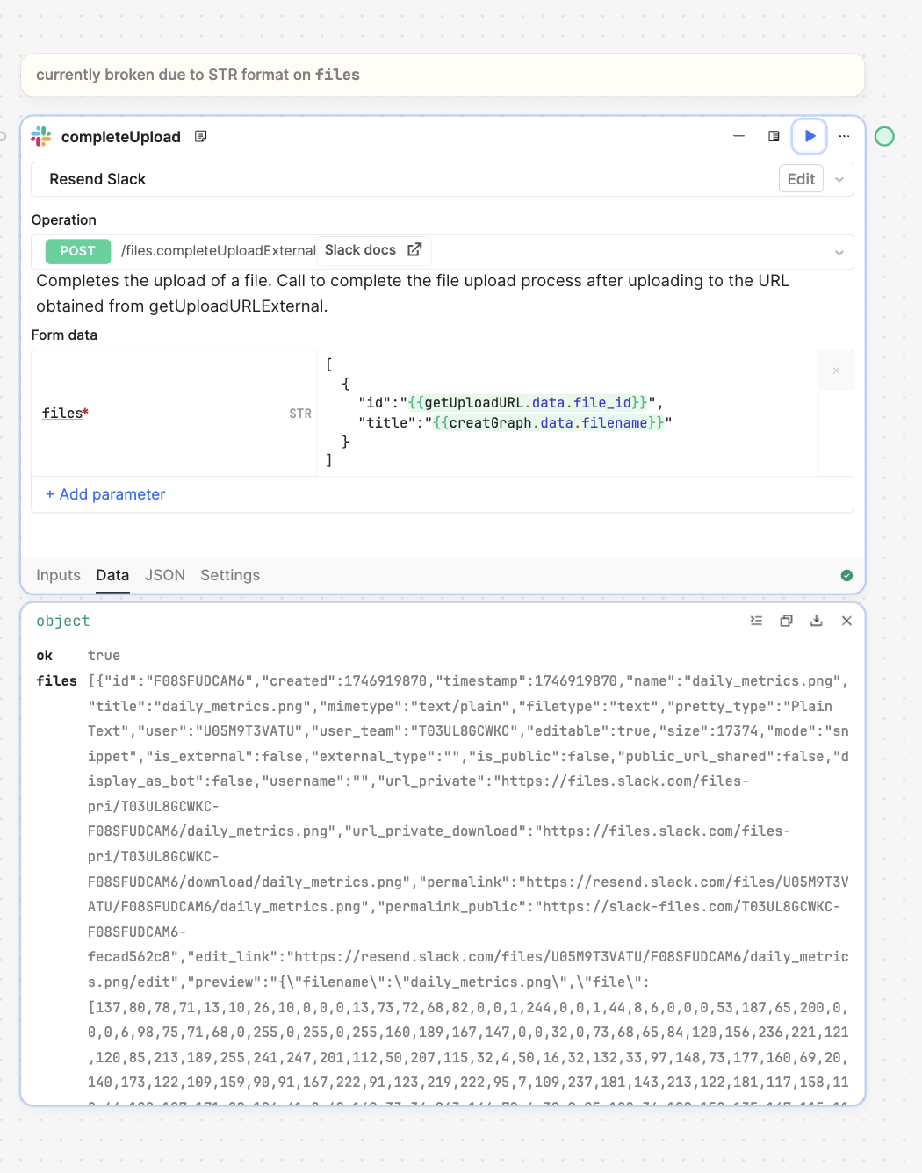The image size is (922, 1173).
Task: Click the completeUpload block title
Action: (x=121, y=137)
